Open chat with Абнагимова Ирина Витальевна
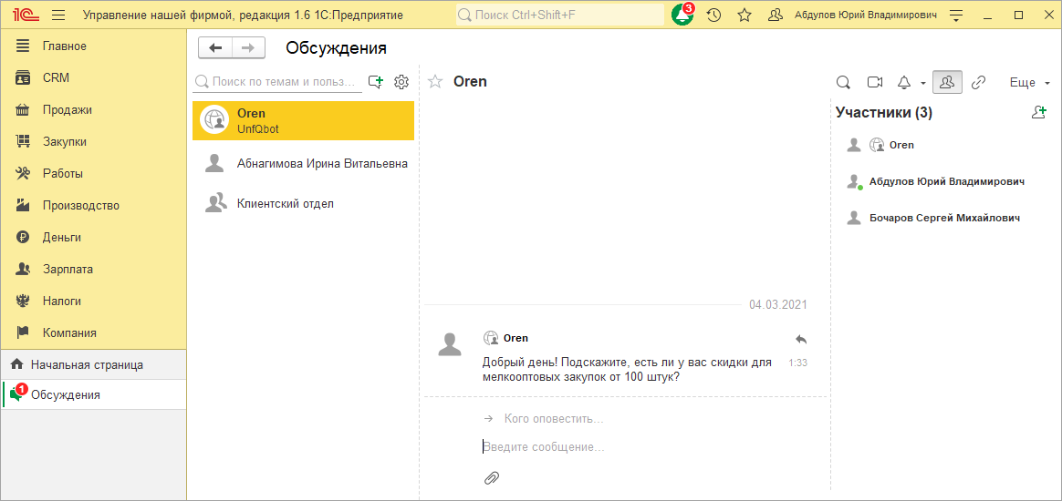Image resolution: width=1062 pixels, height=501 pixels. [x=304, y=164]
